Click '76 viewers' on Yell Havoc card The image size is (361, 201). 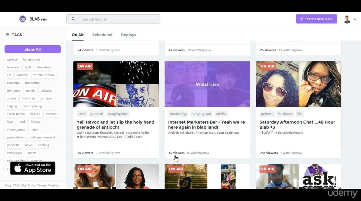(85, 153)
